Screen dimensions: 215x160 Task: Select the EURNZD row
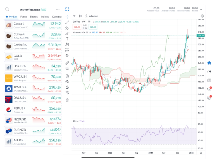pos(33,131)
